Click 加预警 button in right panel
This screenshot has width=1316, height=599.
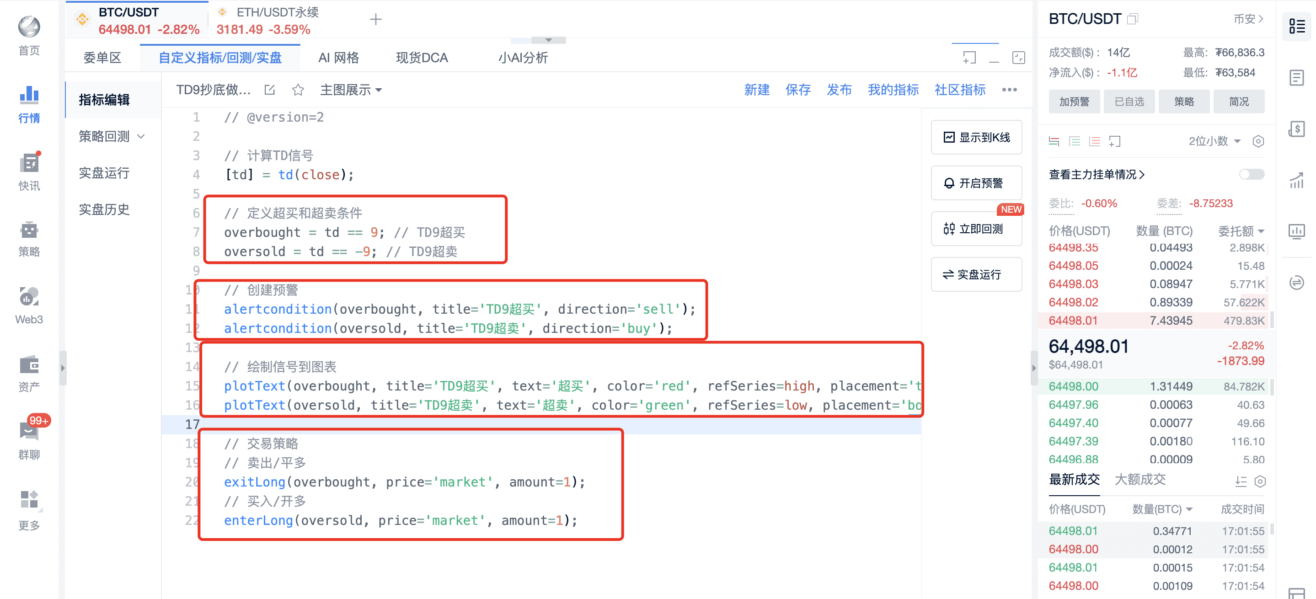click(x=1074, y=102)
